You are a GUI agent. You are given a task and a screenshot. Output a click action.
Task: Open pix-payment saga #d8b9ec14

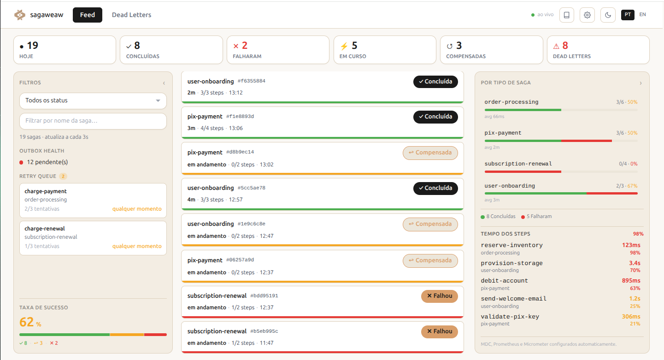[323, 158]
